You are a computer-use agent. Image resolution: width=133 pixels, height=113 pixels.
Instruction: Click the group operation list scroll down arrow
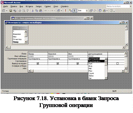tap(106, 78)
